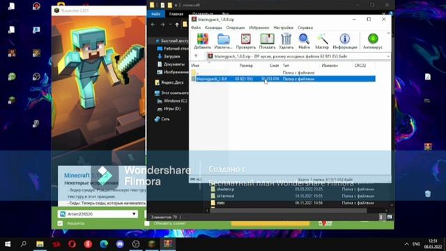Click the Проверить (Test) toolbar icon
Viewport: 446px width, 251px height.
246,41
